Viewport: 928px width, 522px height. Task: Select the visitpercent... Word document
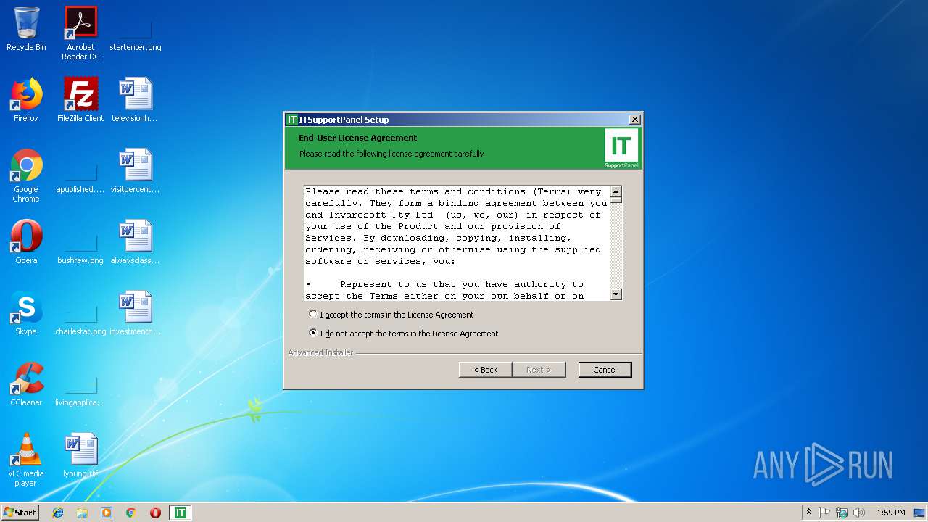point(135,171)
